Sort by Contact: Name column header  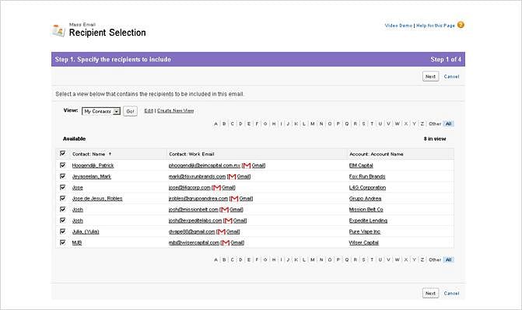89,154
